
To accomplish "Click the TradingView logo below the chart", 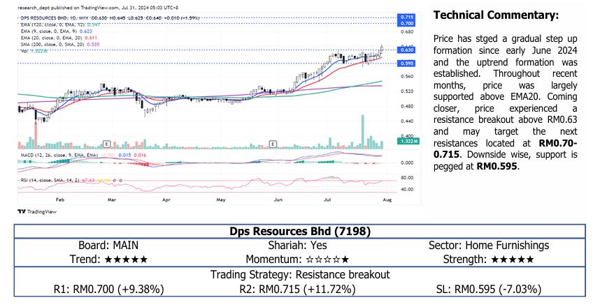I will coord(31,211).
